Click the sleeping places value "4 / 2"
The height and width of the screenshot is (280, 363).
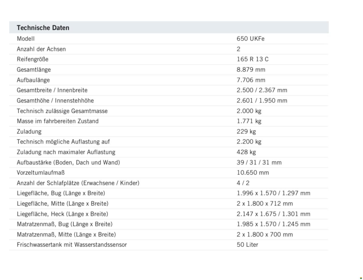tap(243, 183)
